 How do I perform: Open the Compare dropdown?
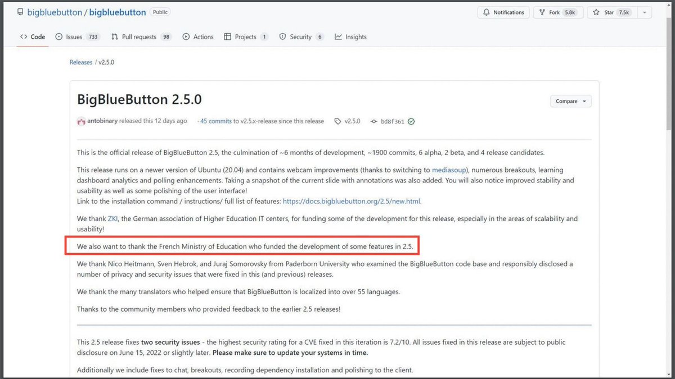pos(570,101)
